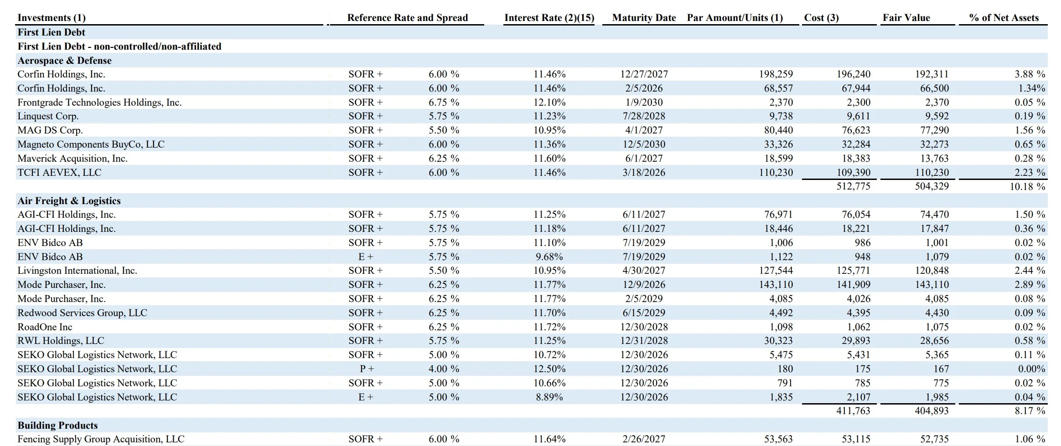Select par amount 198,259 for Corfin Holdings
The image size is (1061, 446).
[x=776, y=74]
